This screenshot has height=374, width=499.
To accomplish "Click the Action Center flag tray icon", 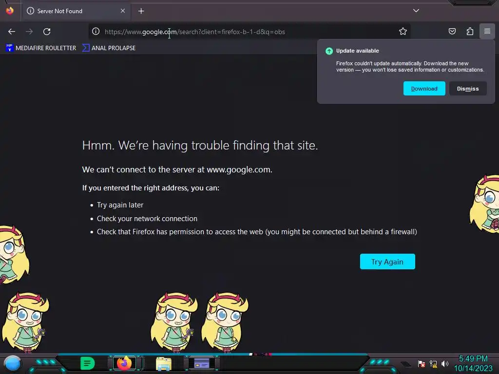I will (x=422, y=363).
